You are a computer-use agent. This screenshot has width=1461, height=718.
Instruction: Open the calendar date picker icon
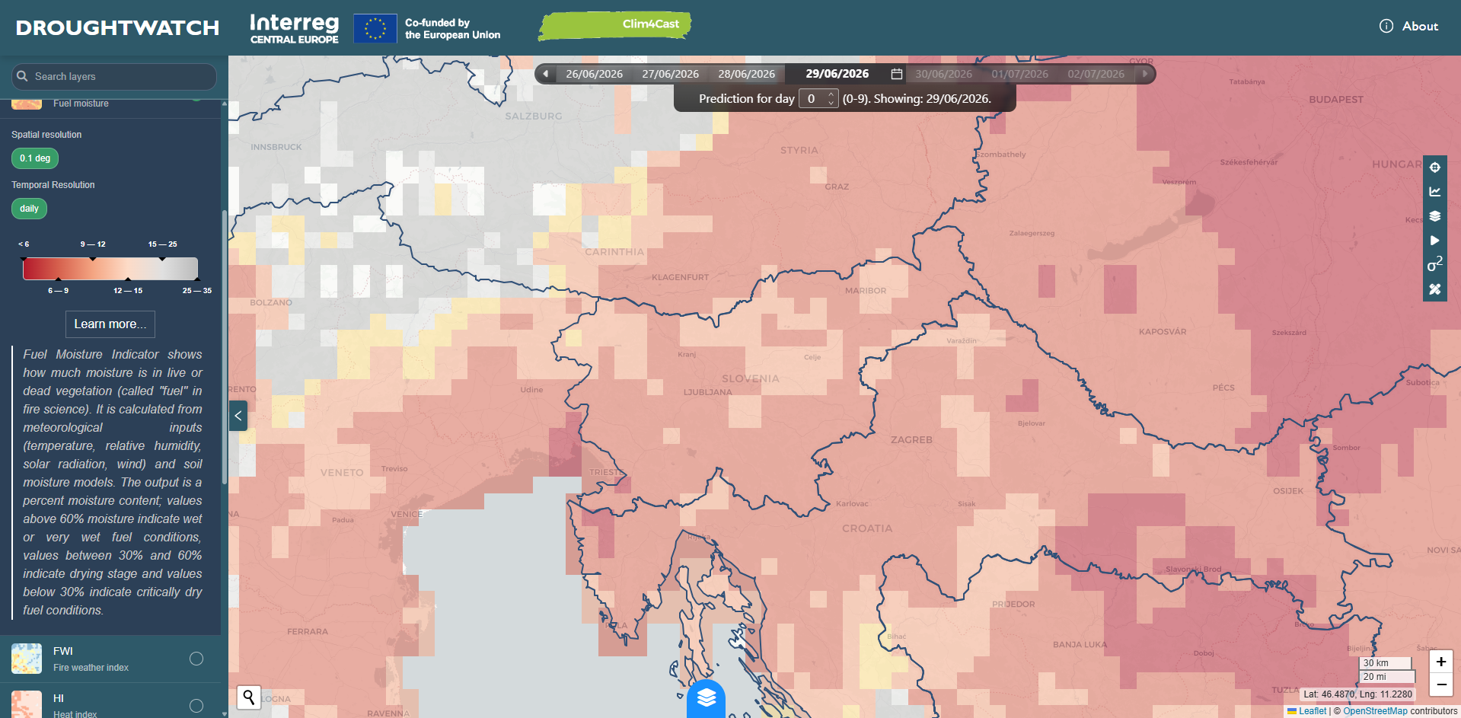click(x=897, y=74)
